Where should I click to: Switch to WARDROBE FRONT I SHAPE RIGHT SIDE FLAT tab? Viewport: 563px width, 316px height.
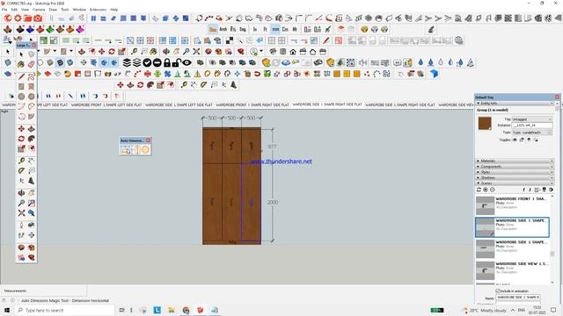tap(252, 105)
